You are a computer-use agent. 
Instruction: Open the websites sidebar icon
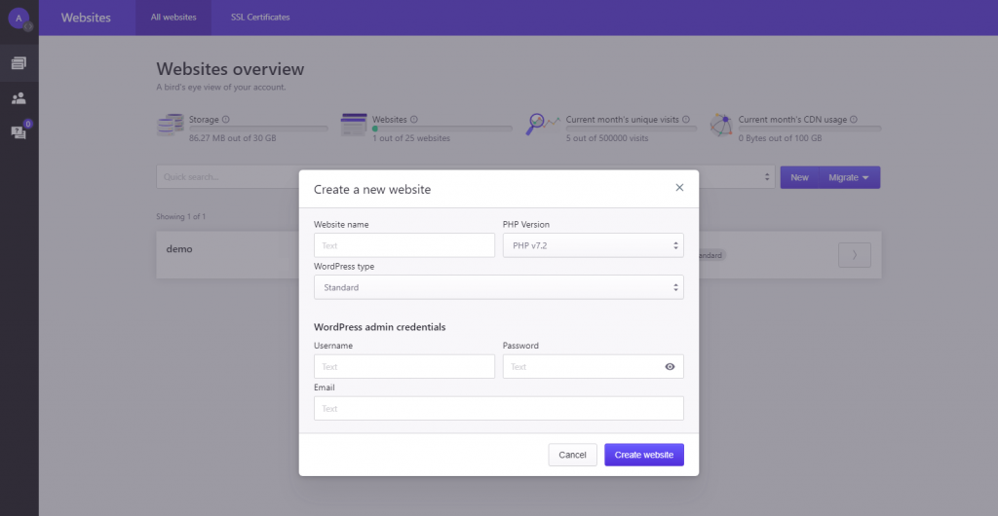point(19,63)
